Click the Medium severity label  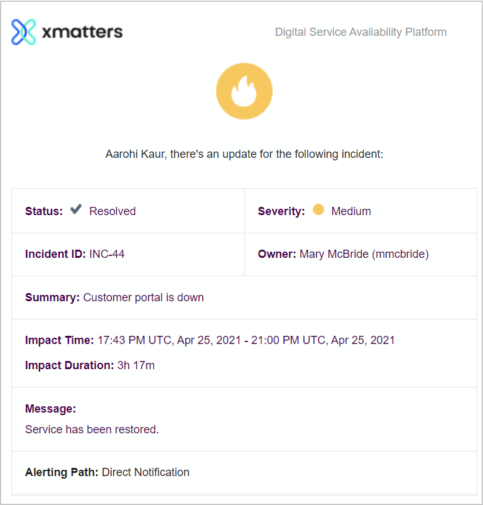coord(351,211)
